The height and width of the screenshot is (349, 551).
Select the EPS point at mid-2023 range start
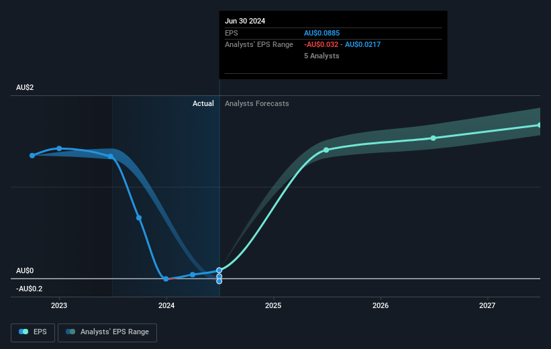click(110, 156)
